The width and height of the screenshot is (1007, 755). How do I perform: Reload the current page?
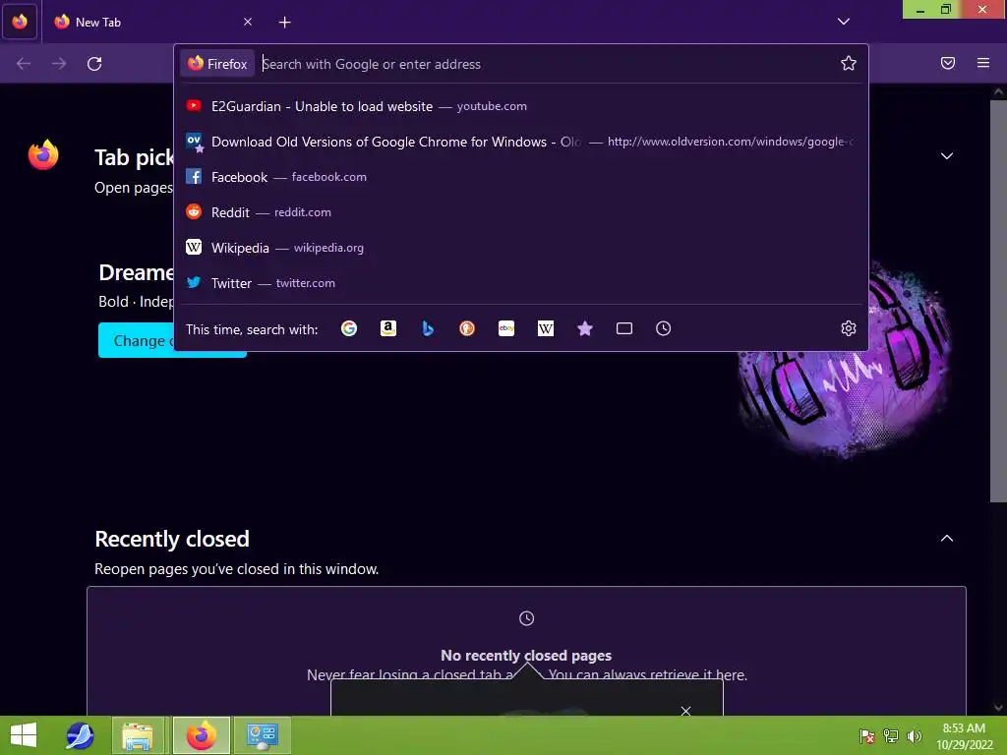[94, 64]
